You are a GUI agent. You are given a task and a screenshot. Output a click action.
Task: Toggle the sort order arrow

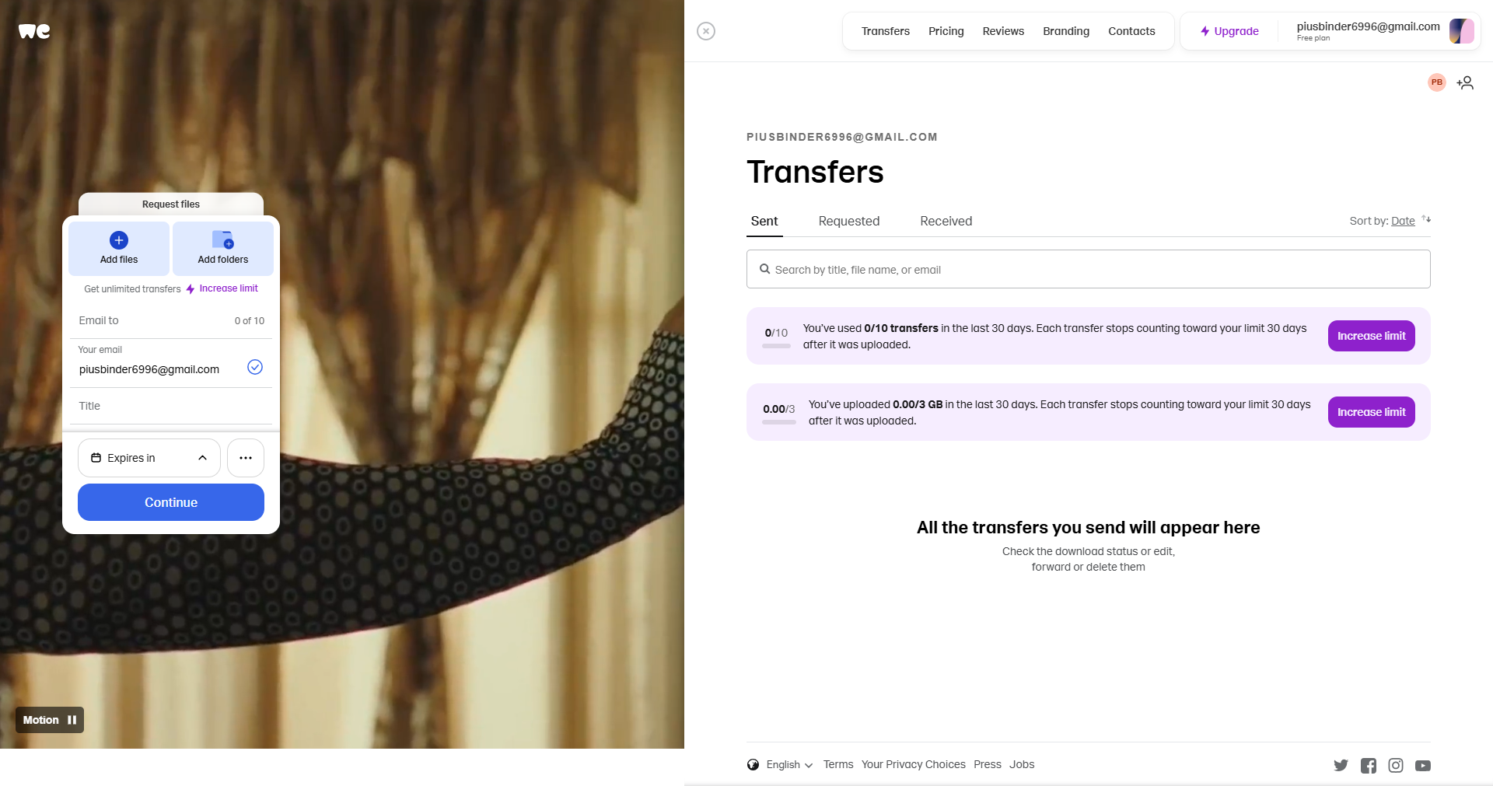(x=1426, y=219)
